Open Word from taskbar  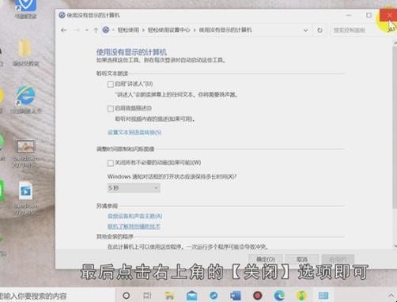coord(236,296)
